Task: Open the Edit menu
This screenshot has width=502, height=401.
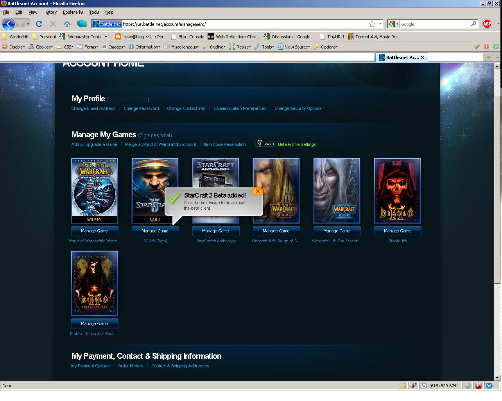Action: click(x=19, y=12)
